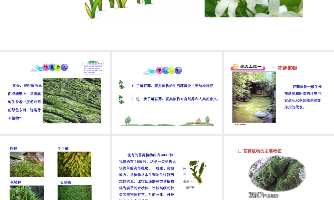334x200 pixels.
Task: Click the 葫芦藓 plant diagram
Action: [x=197, y=172]
